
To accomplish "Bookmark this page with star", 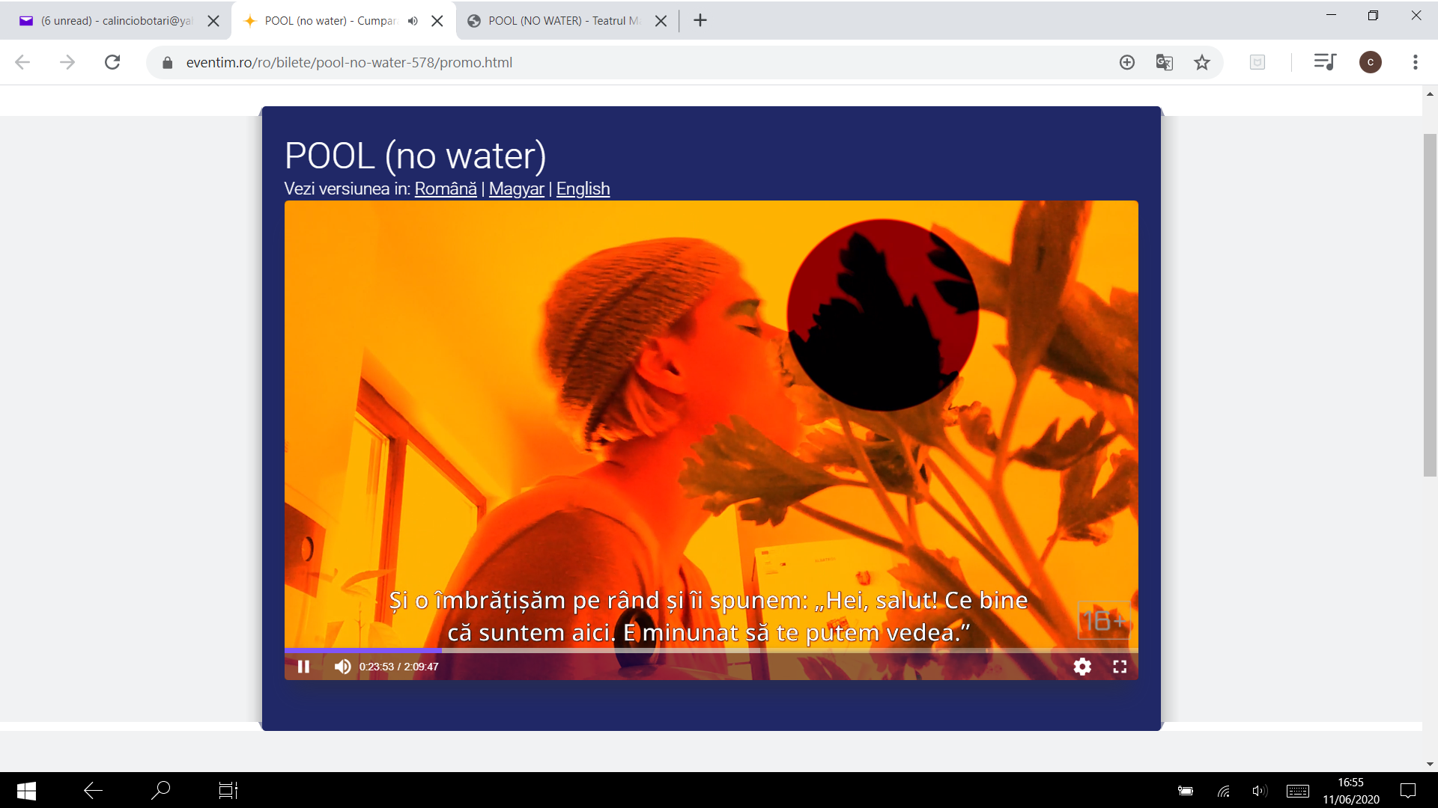I will coord(1202,62).
